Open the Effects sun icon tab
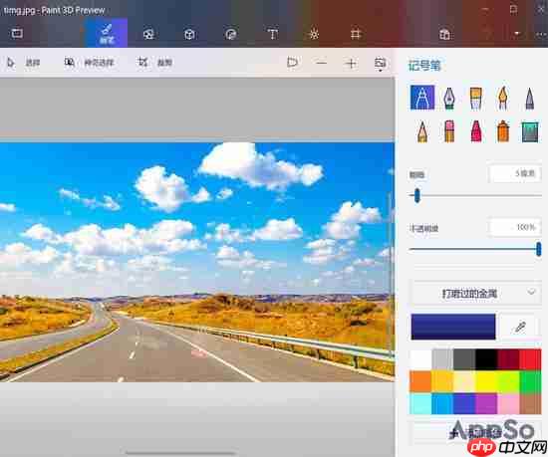 point(314,34)
